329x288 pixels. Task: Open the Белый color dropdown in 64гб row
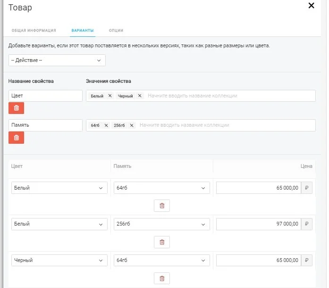(59, 188)
